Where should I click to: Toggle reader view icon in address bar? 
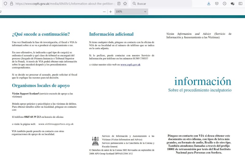[x=119, y=3]
